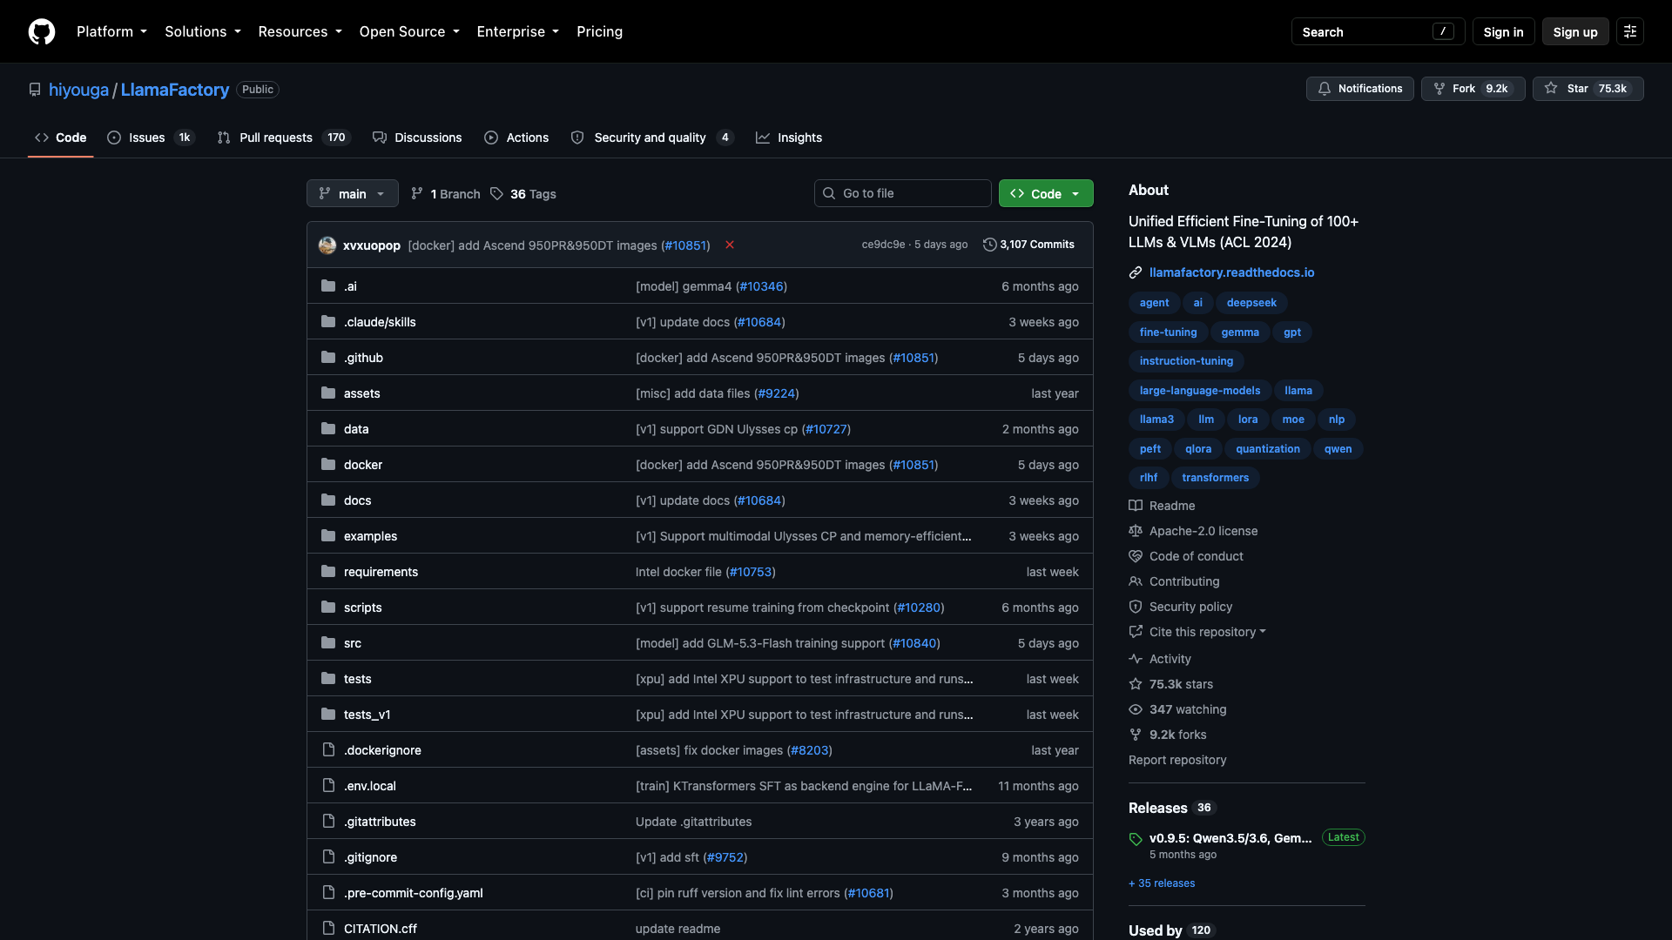Open the 'quantization' topic tag
Image resolution: width=1672 pixels, height=940 pixels.
[1267, 449]
